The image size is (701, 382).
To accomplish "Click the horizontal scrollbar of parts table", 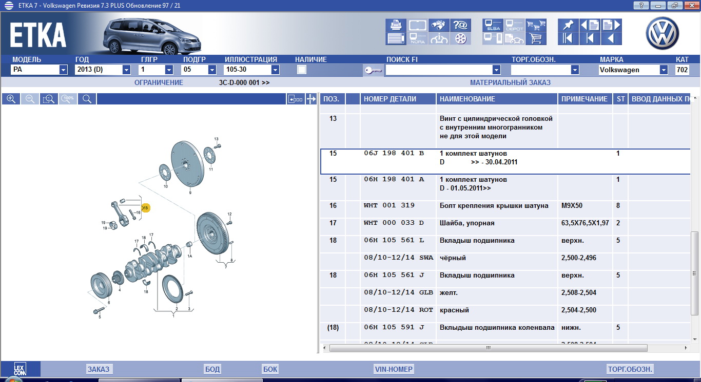I will coord(488,348).
